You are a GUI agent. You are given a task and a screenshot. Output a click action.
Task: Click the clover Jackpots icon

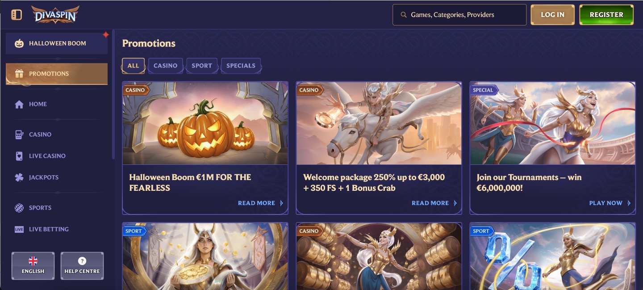click(x=19, y=177)
